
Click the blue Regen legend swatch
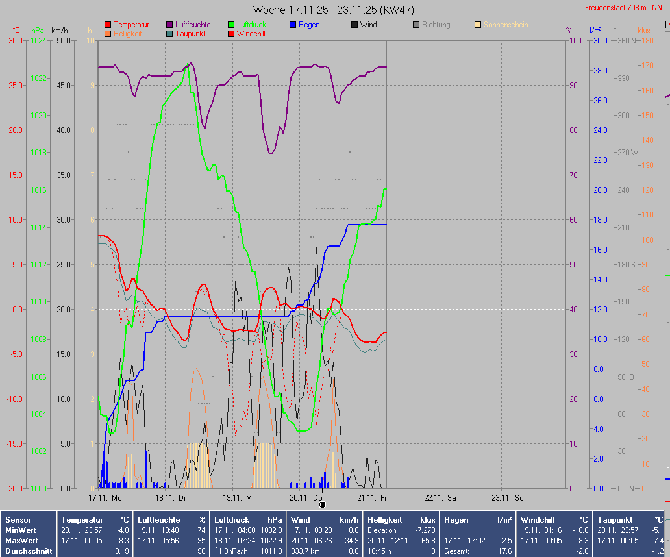(293, 25)
